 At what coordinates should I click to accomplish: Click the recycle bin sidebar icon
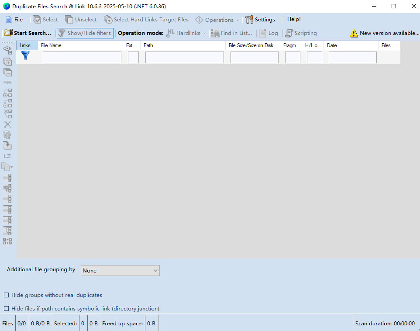(x=7, y=135)
